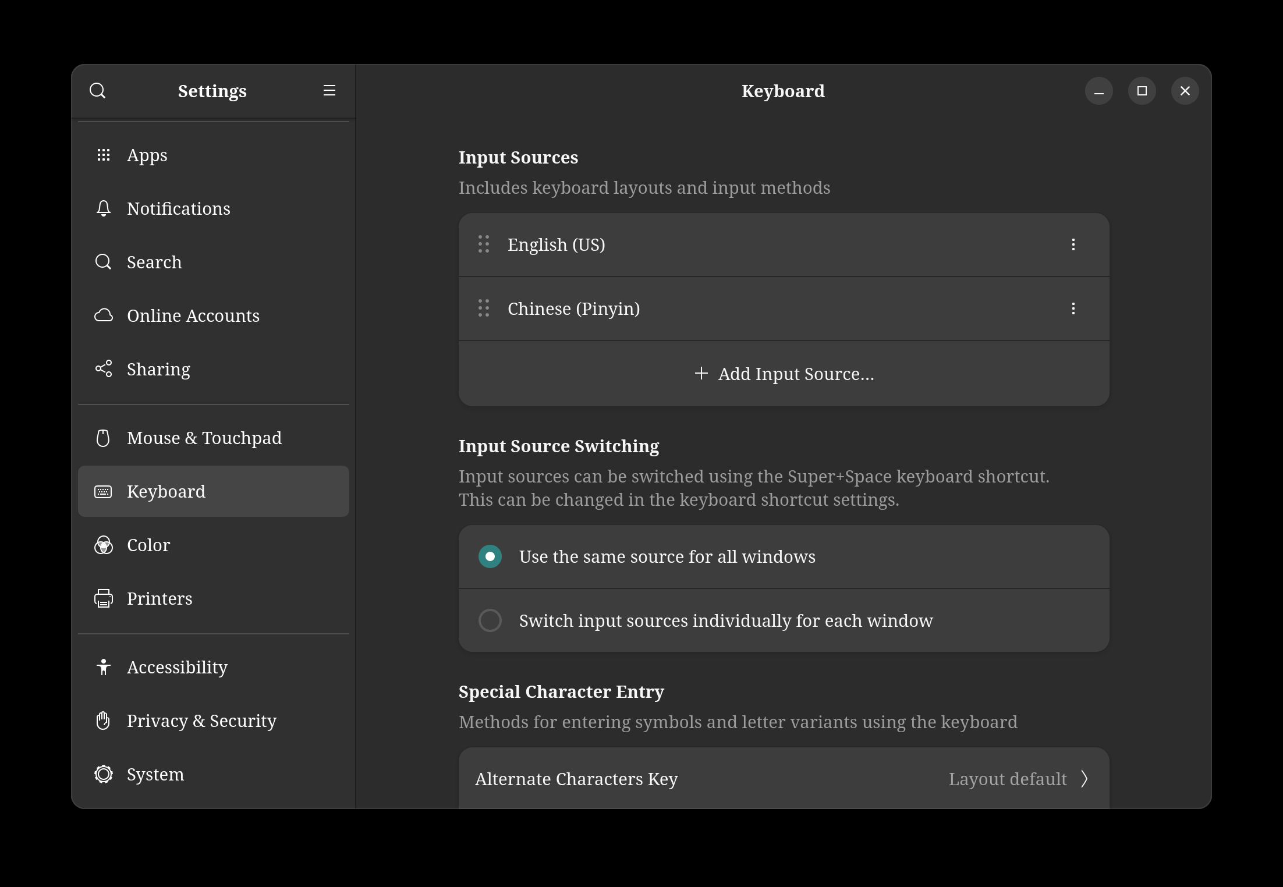
Task: Click the search magnifier icon in Settings header
Action: (x=97, y=91)
